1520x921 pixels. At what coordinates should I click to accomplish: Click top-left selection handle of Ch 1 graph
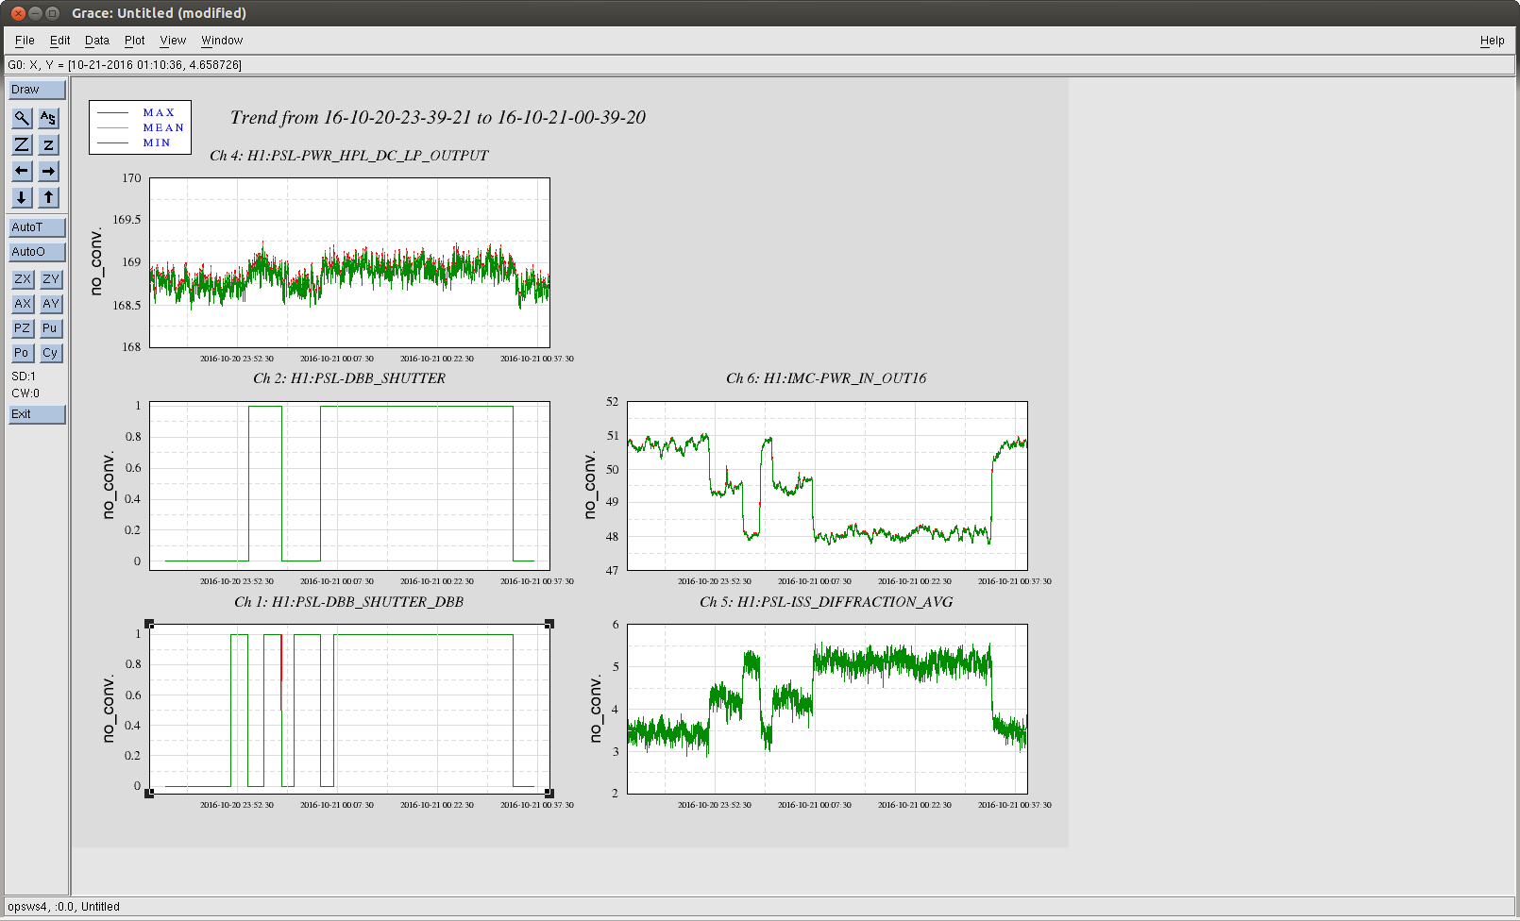point(149,624)
